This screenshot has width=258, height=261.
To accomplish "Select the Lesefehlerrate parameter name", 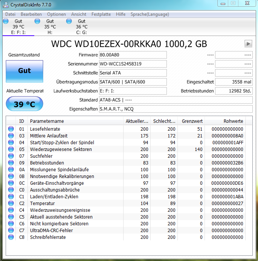I will [x=45, y=129].
